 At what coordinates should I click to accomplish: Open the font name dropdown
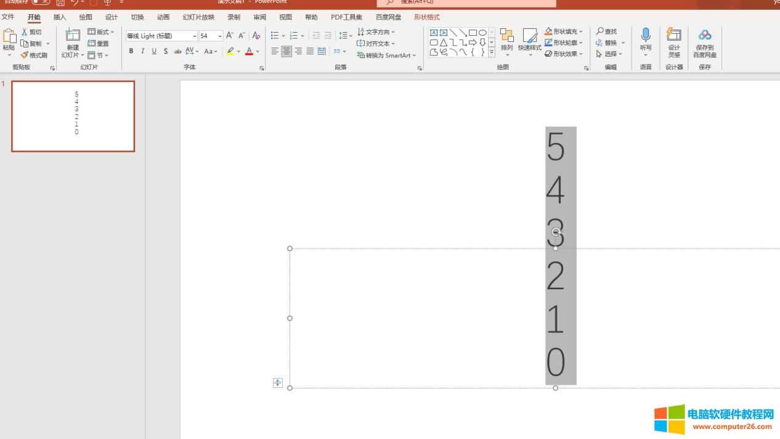point(195,36)
